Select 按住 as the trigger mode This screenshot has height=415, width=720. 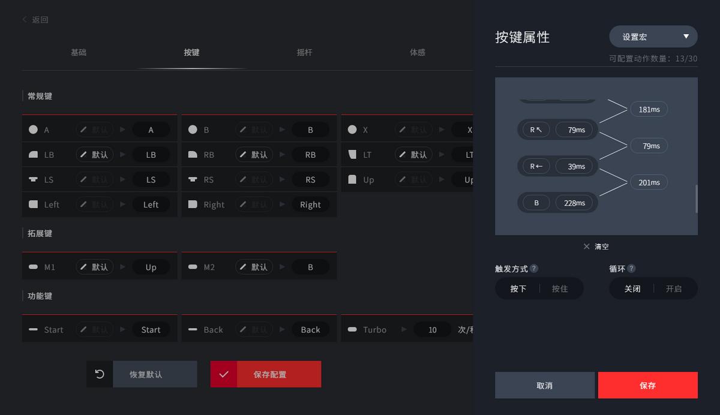point(560,288)
